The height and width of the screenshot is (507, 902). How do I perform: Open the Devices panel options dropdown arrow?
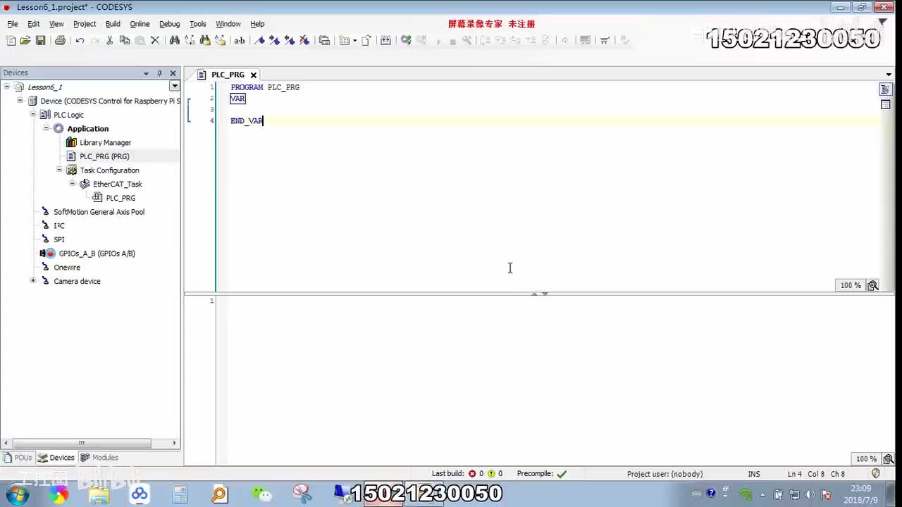[x=146, y=73]
